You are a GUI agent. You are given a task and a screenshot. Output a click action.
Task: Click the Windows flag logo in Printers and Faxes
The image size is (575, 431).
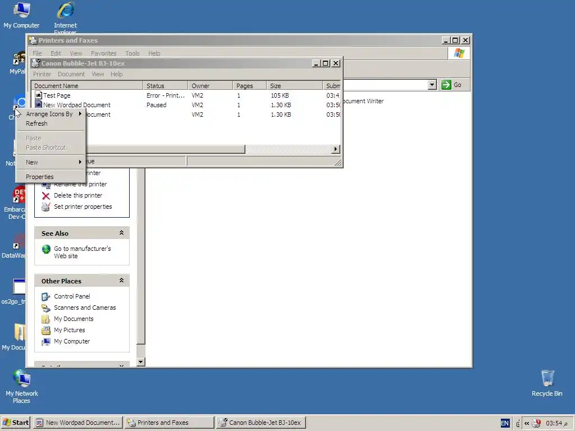pos(459,53)
